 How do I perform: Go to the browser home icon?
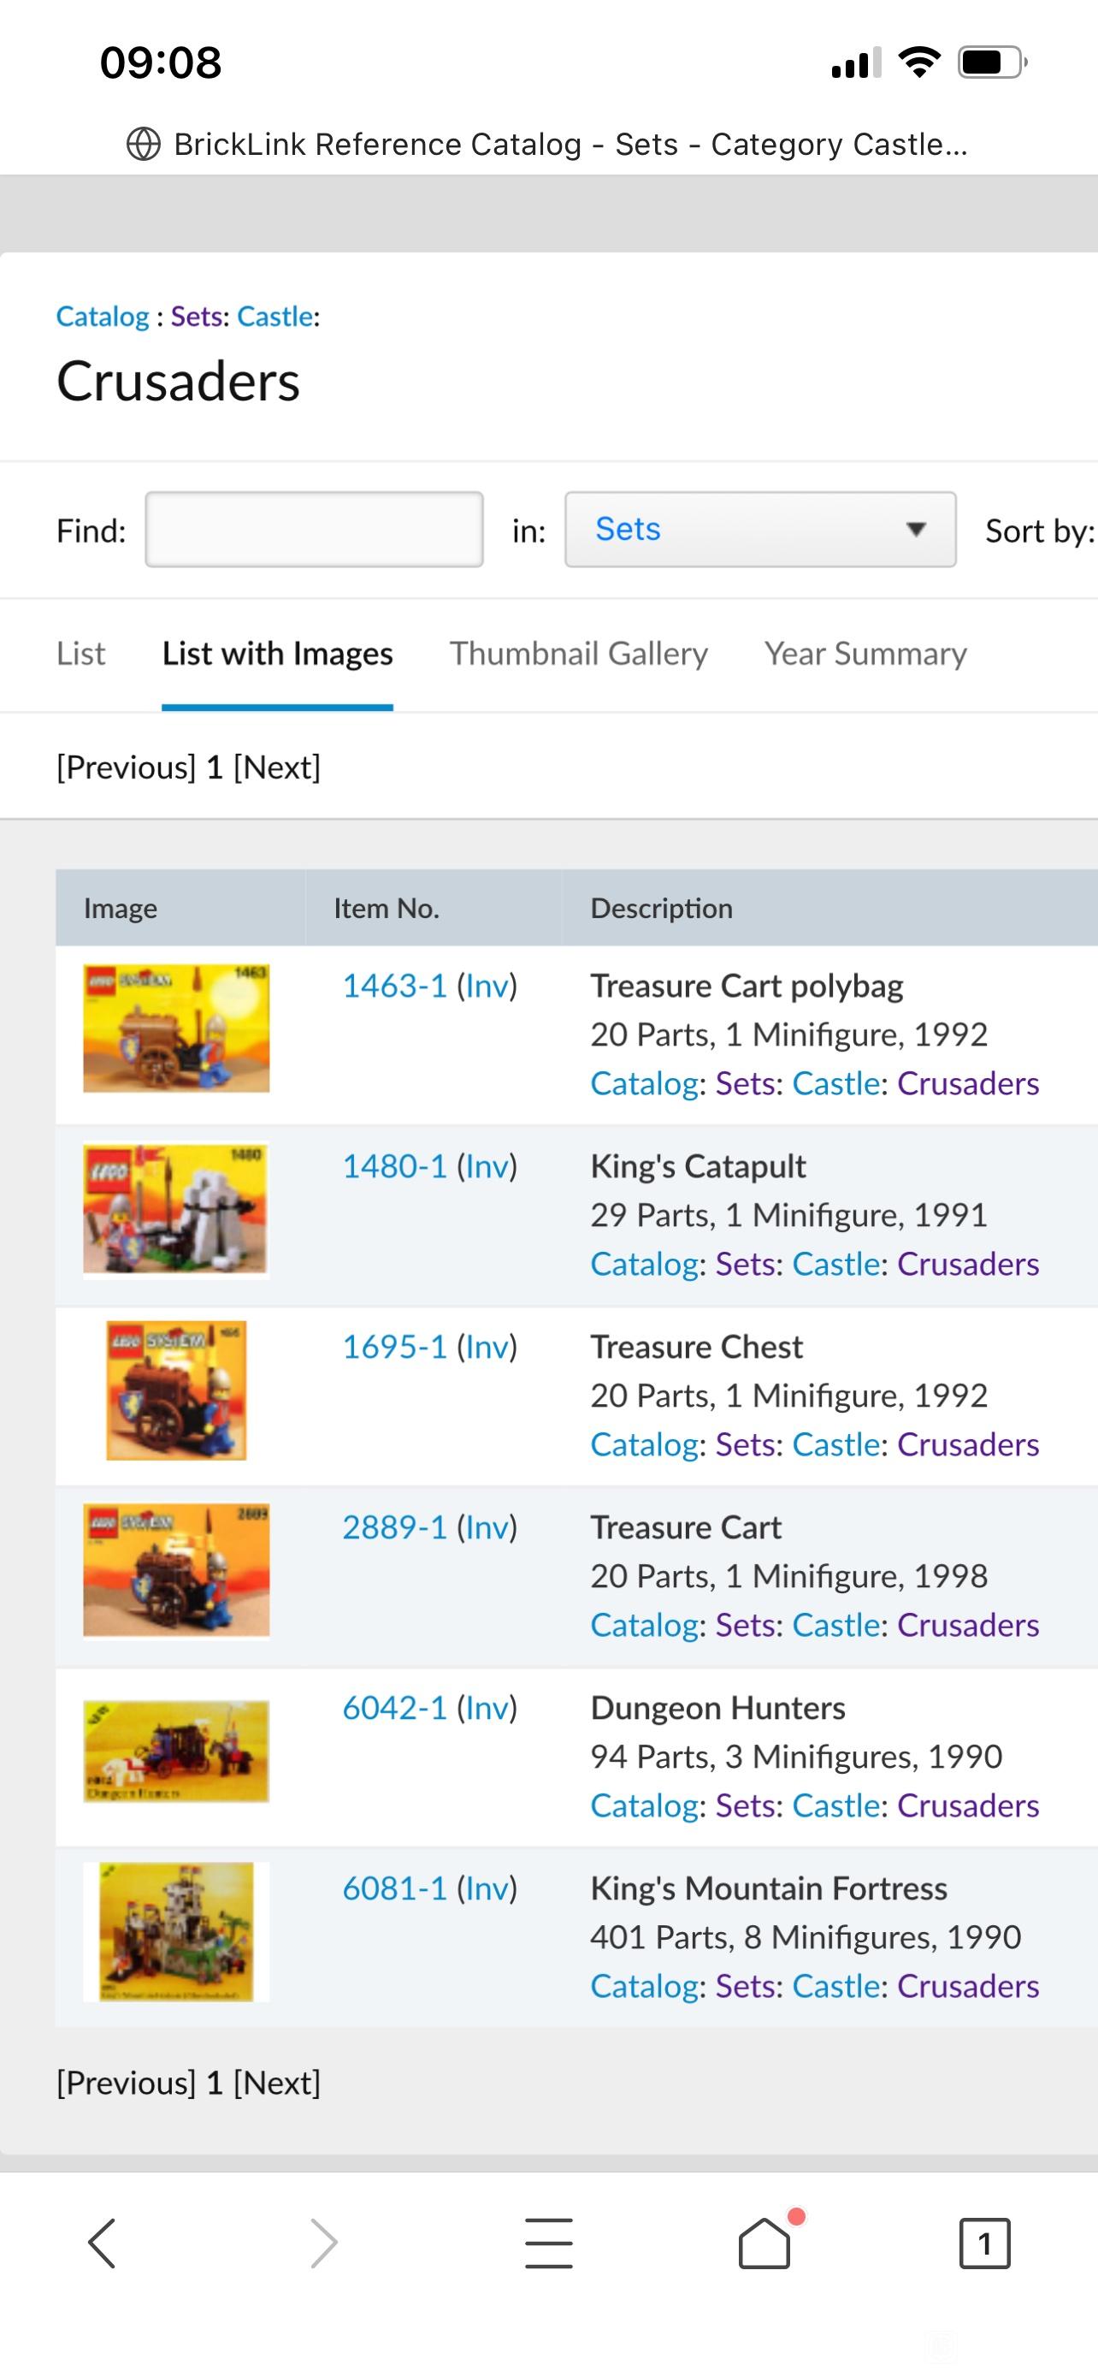coord(765,2243)
